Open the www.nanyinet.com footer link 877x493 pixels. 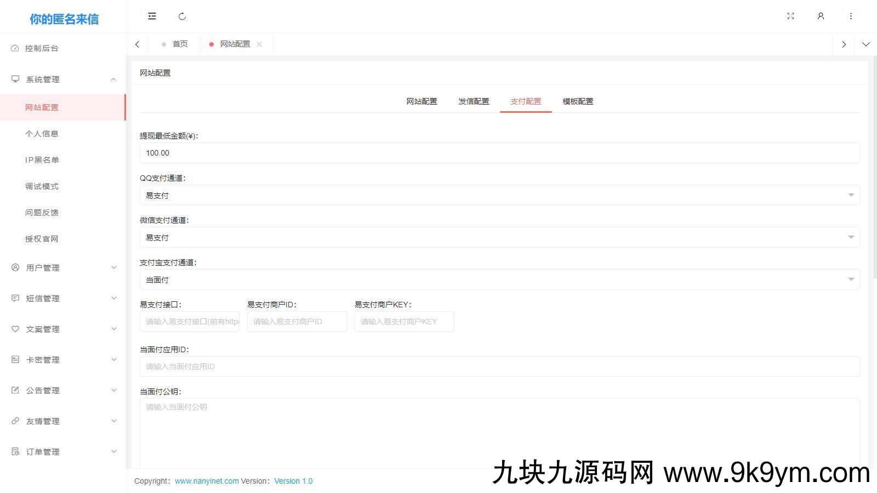[x=207, y=481]
